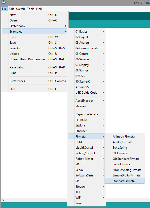The image size is (150, 208).
Task: Select Save As... menu entry
Action: (x=34, y=48)
